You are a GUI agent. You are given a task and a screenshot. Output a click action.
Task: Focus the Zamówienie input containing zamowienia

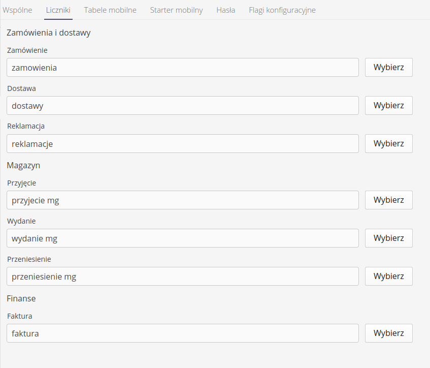[x=183, y=67]
